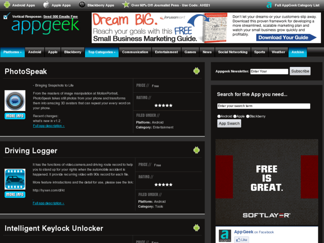Click the checkmark icon beside Vertical Response
Screen dimensions: 324x243
click(7, 16)
